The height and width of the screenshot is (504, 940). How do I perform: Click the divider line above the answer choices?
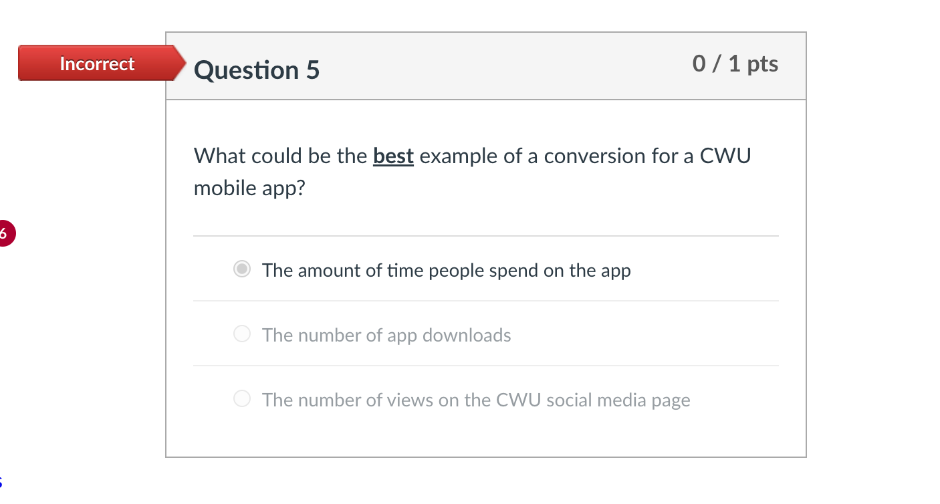486,235
